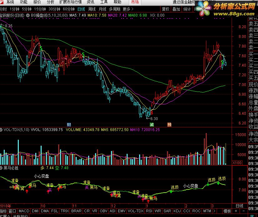Open the 扩展市场行情 menu
This screenshot has height=217, width=258.
tap(70, 2)
